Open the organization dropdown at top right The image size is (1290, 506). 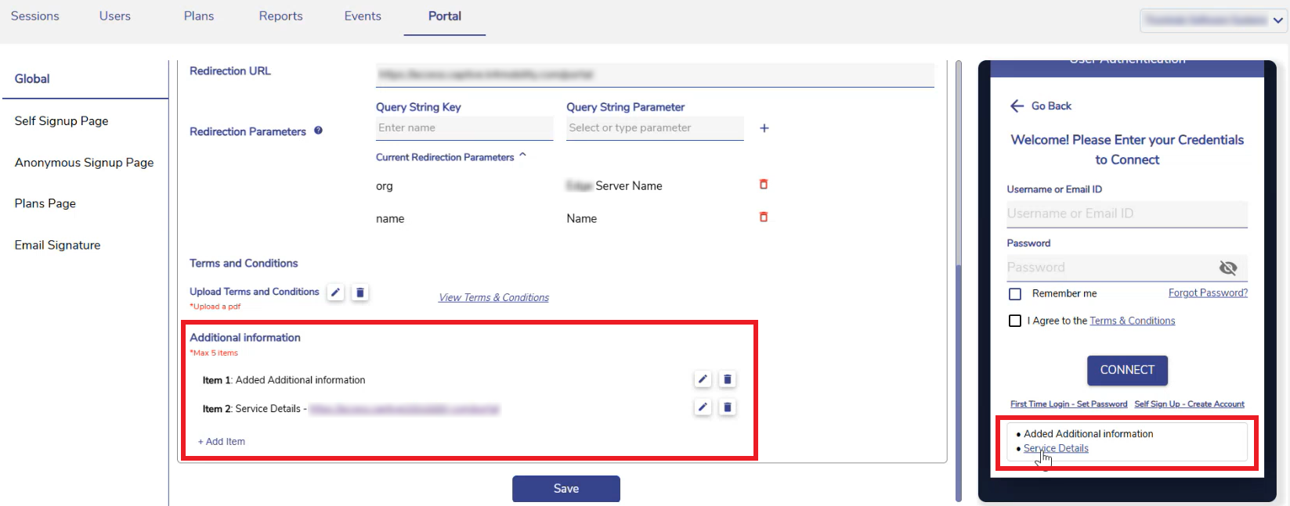pos(1277,21)
